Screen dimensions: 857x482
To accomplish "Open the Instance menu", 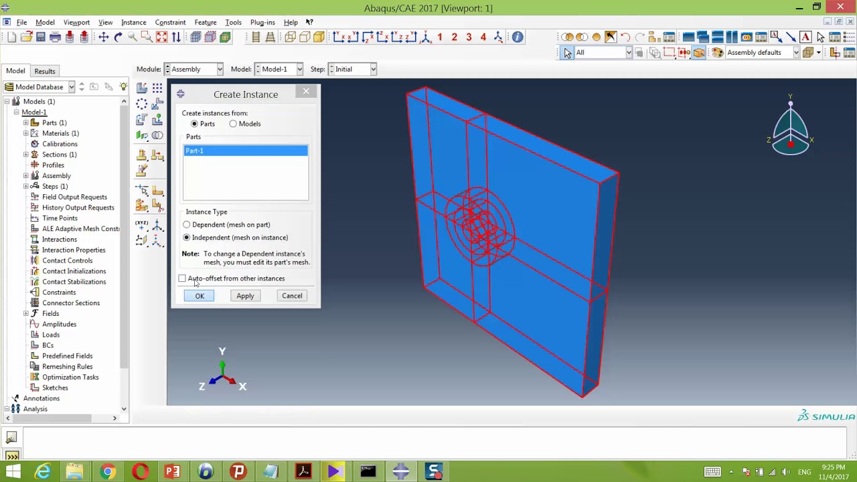I will tap(133, 22).
